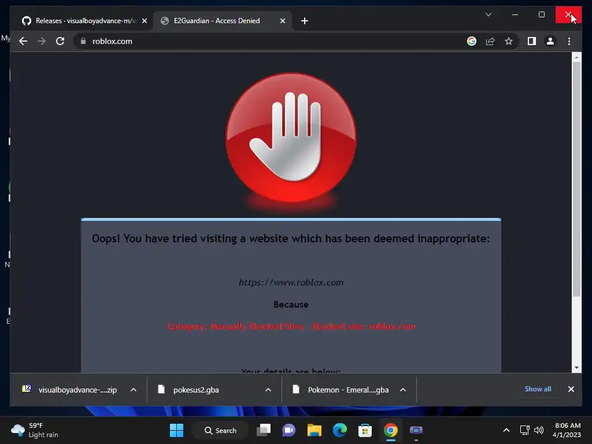Click the 'Oops! You have tried visiting' heading
The height and width of the screenshot is (444, 592).
point(291,239)
